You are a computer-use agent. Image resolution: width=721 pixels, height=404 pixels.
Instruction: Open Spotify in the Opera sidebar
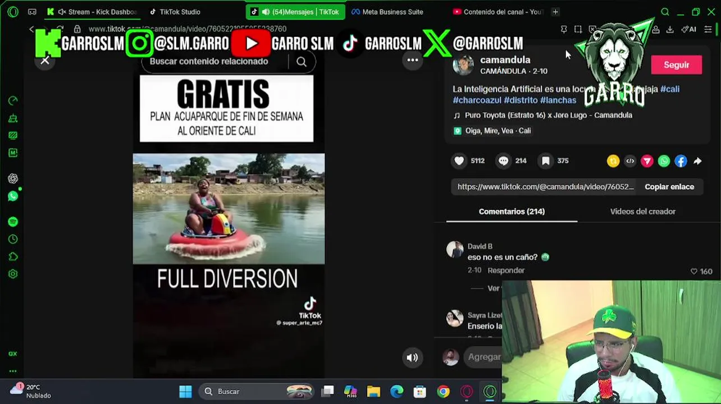click(13, 222)
